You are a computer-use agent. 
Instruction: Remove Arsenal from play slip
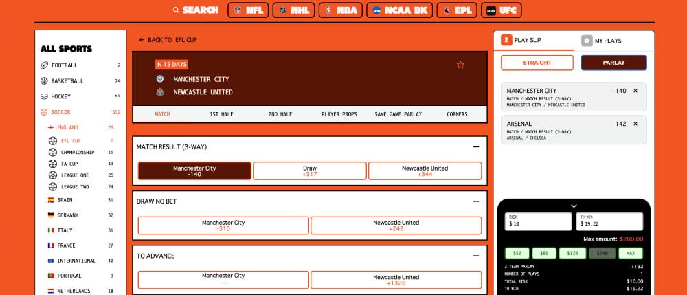tap(635, 124)
